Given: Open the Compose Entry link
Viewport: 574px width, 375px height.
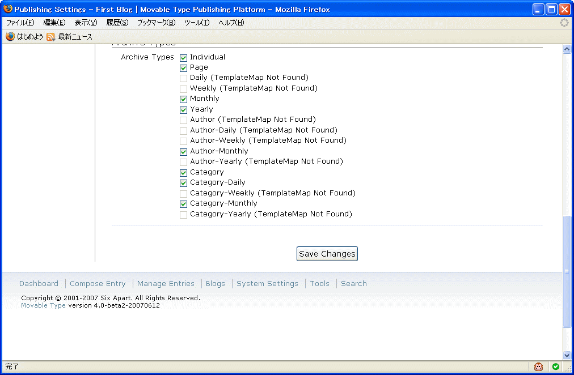Looking at the screenshot, I should point(98,284).
